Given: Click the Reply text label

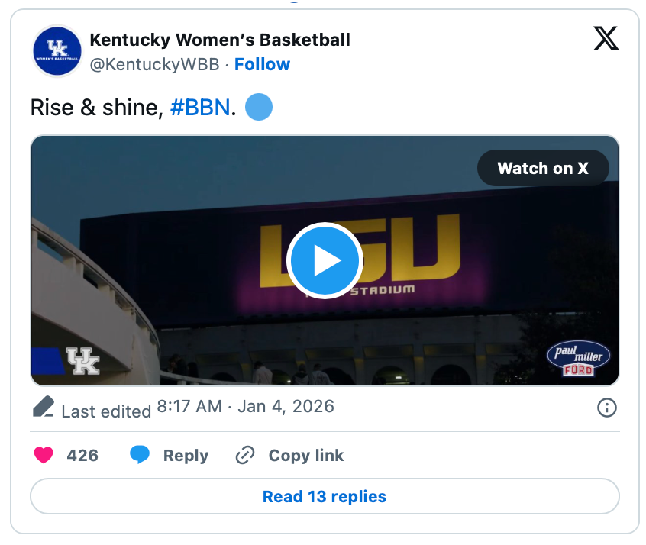Looking at the screenshot, I should pyautogui.click(x=186, y=456).
